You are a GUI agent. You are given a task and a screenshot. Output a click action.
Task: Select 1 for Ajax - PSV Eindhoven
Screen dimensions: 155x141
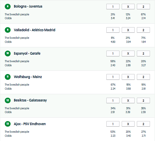[x=113, y=124]
